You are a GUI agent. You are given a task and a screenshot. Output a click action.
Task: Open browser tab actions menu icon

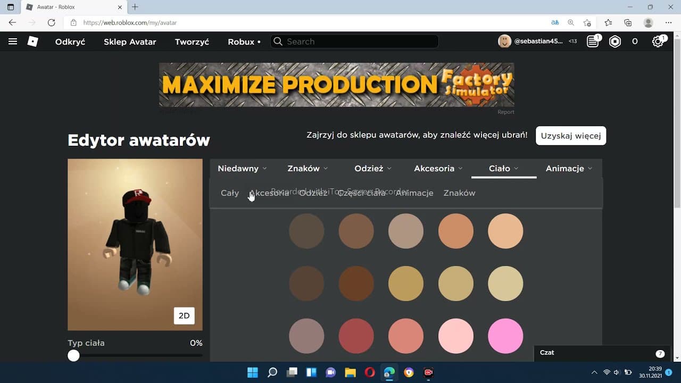11,7
